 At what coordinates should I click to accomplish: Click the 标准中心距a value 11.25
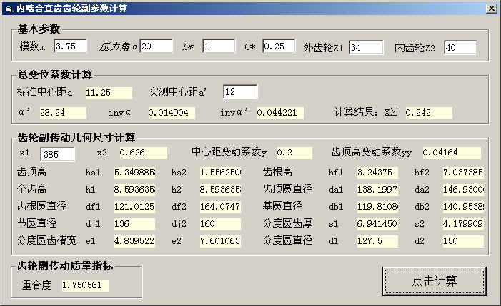tap(109, 93)
